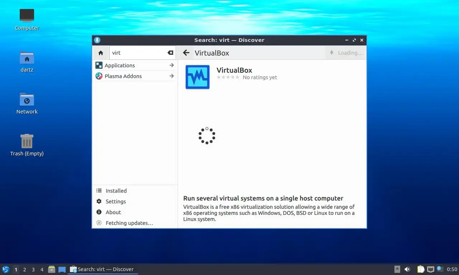Maximize the Discover window
The image size is (459, 275).
(354, 40)
